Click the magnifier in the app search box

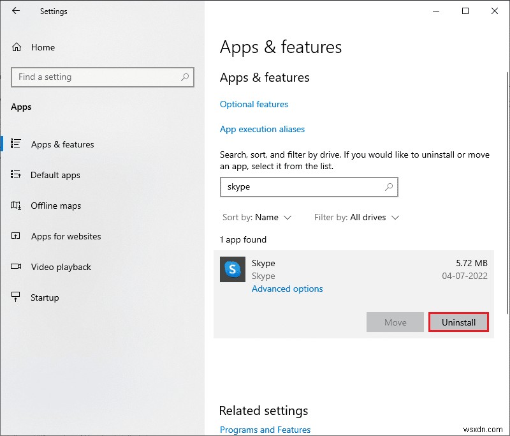pos(388,187)
